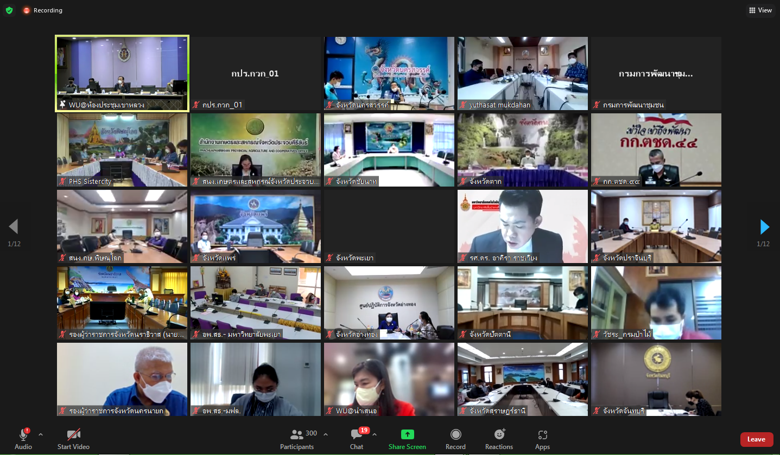Select the PHS Sistercity video tile
The height and width of the screenshot is (455, 780).
coord(122,150)
